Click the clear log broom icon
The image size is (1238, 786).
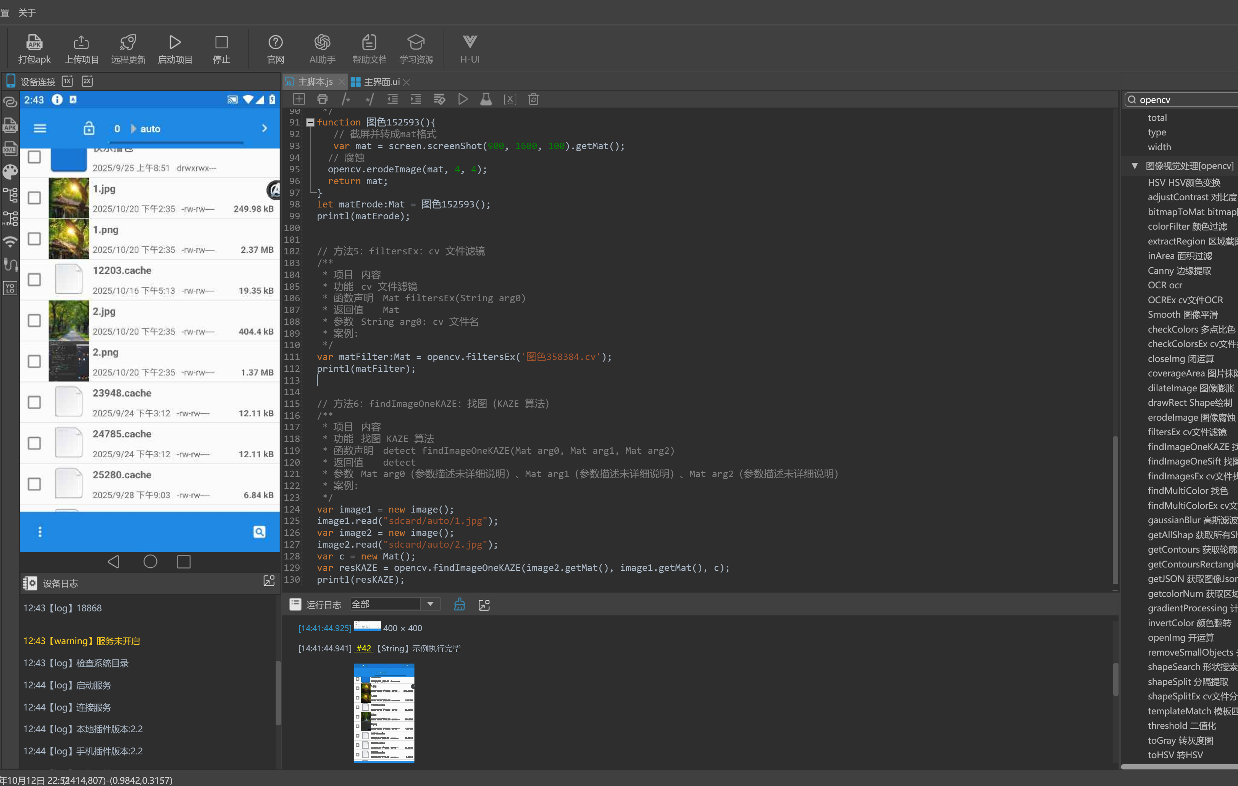(x=459, y=604)
